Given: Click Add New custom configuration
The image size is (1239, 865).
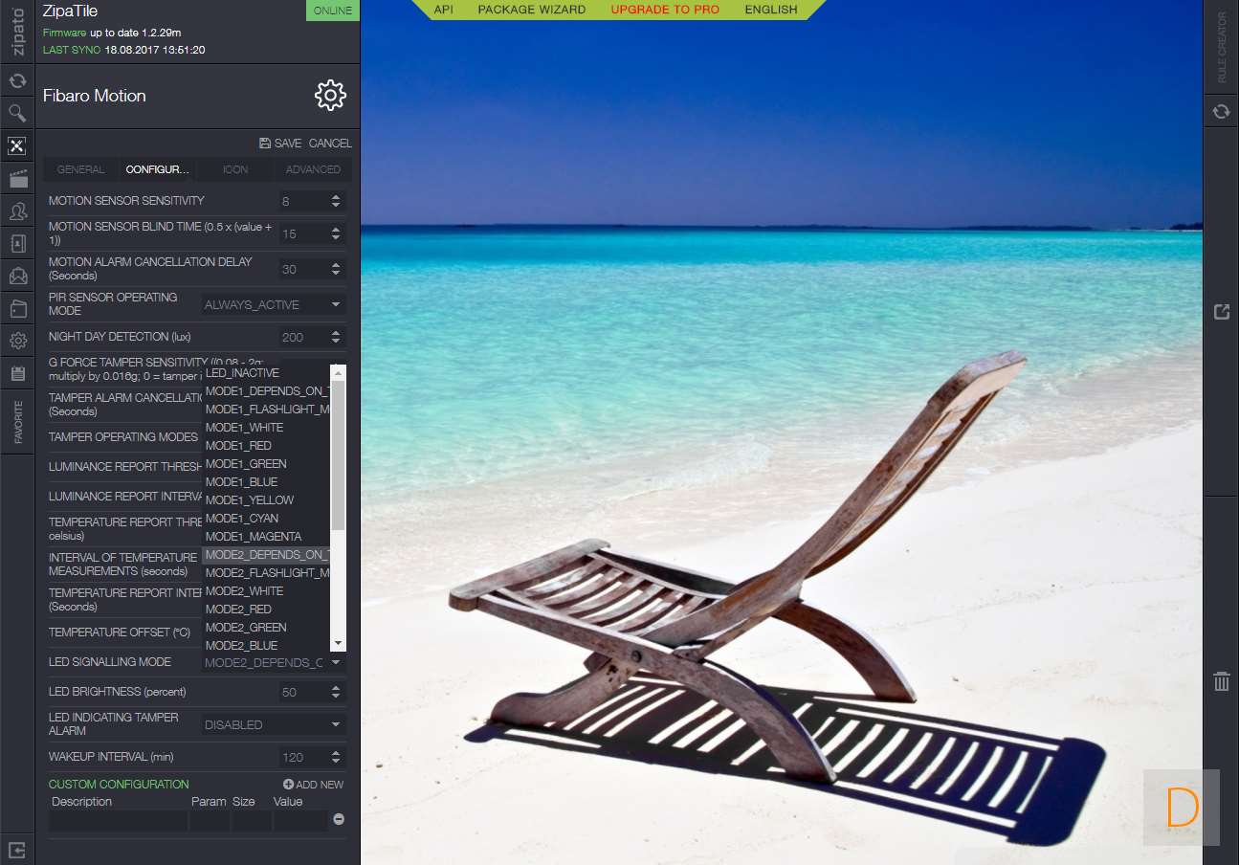Looking at the screenshot, I should (313, 785).
